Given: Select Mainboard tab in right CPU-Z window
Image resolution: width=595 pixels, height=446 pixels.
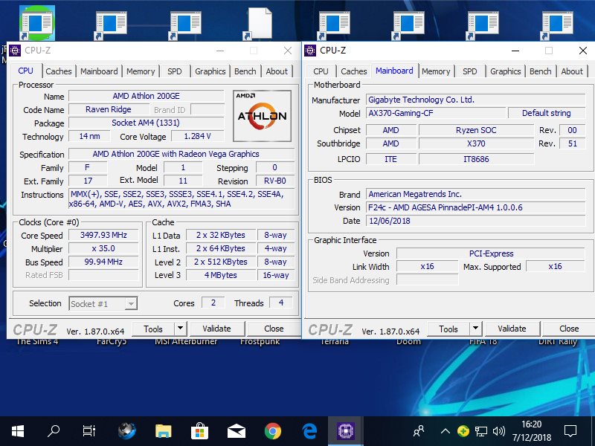Looking at the screenshot, I should pos(394,71).
